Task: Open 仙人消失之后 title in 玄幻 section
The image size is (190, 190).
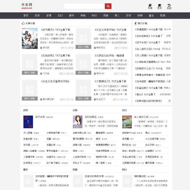Action: click(x=141, y=117)
